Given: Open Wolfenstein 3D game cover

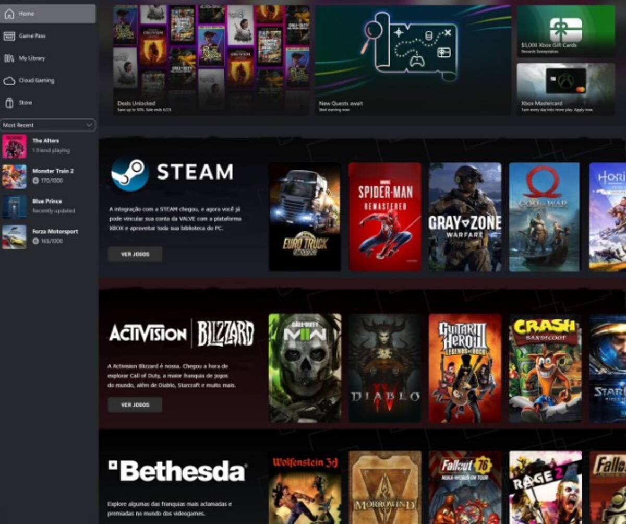Looking at the screenshot, I should click(x=305, y=487).
